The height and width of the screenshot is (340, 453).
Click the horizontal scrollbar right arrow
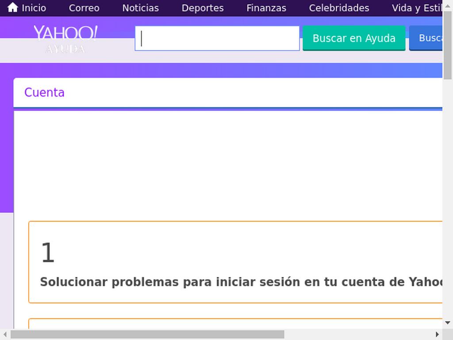click(437, 334)
